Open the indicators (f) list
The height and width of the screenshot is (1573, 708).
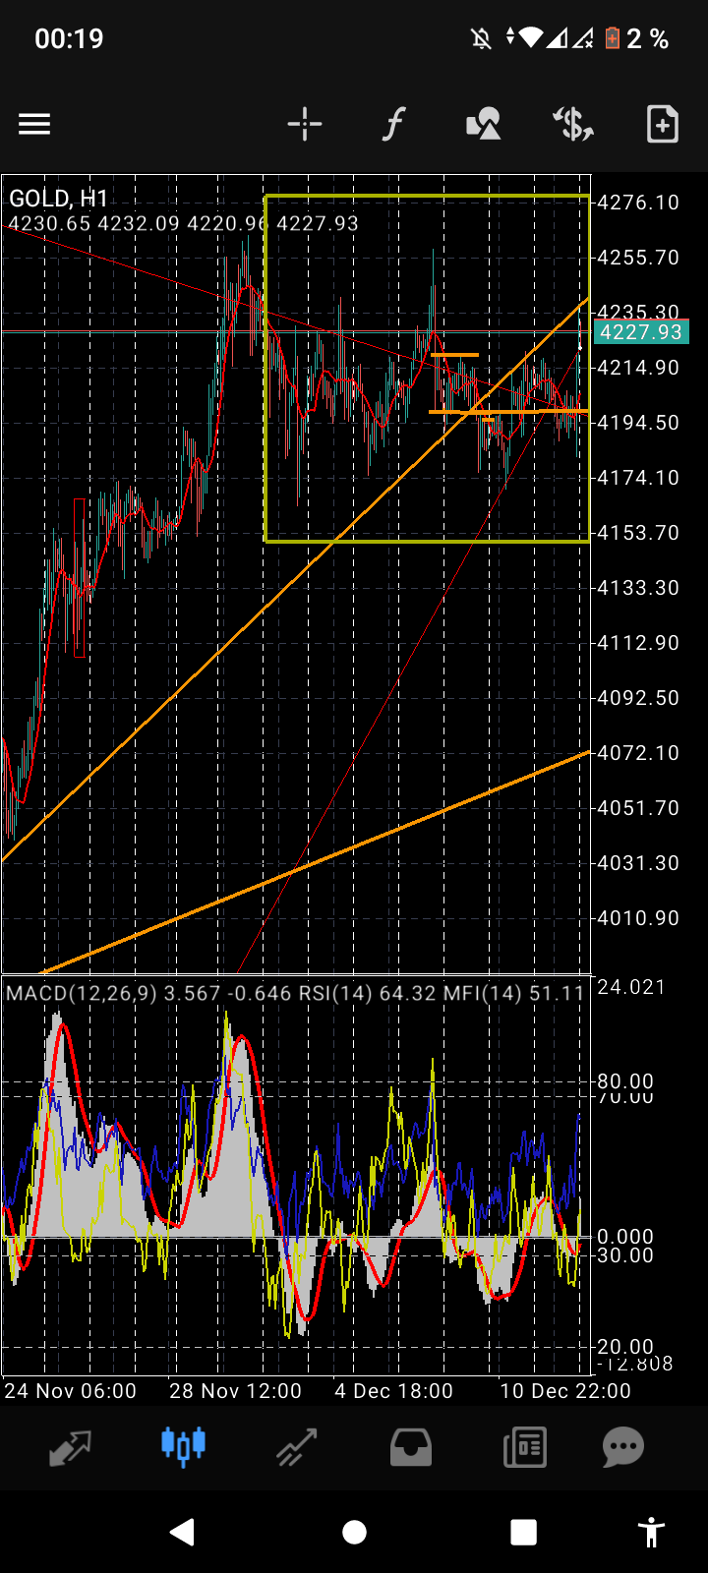coord(393,124)
